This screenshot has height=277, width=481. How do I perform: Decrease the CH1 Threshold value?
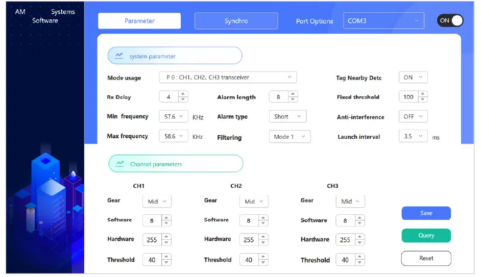(x=166, y=262)
